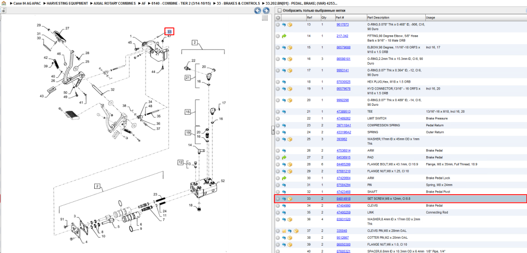Click the package box icon for ref 28
This screenshot has width=527, height=253.
click(289, 165)
